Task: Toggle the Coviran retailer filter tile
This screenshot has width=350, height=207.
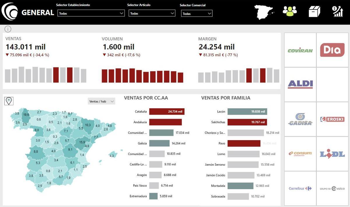Action: click(300, 50)
